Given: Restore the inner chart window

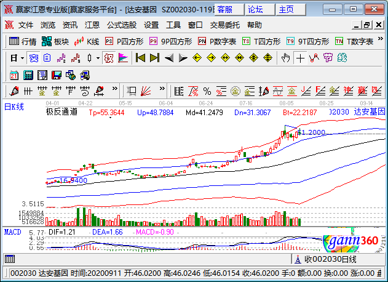Looking at the screenshot, I should pyautogui.click(x=367, y=25).
